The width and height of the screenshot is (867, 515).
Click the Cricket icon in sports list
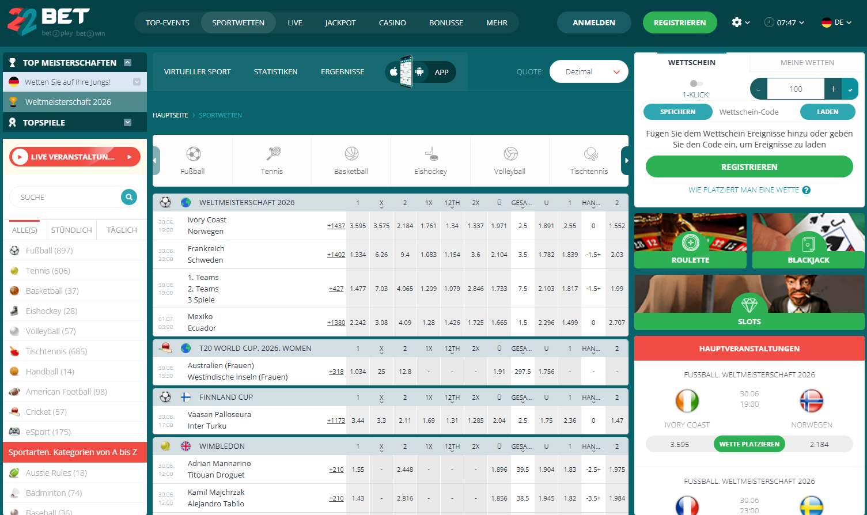(14, 412)
